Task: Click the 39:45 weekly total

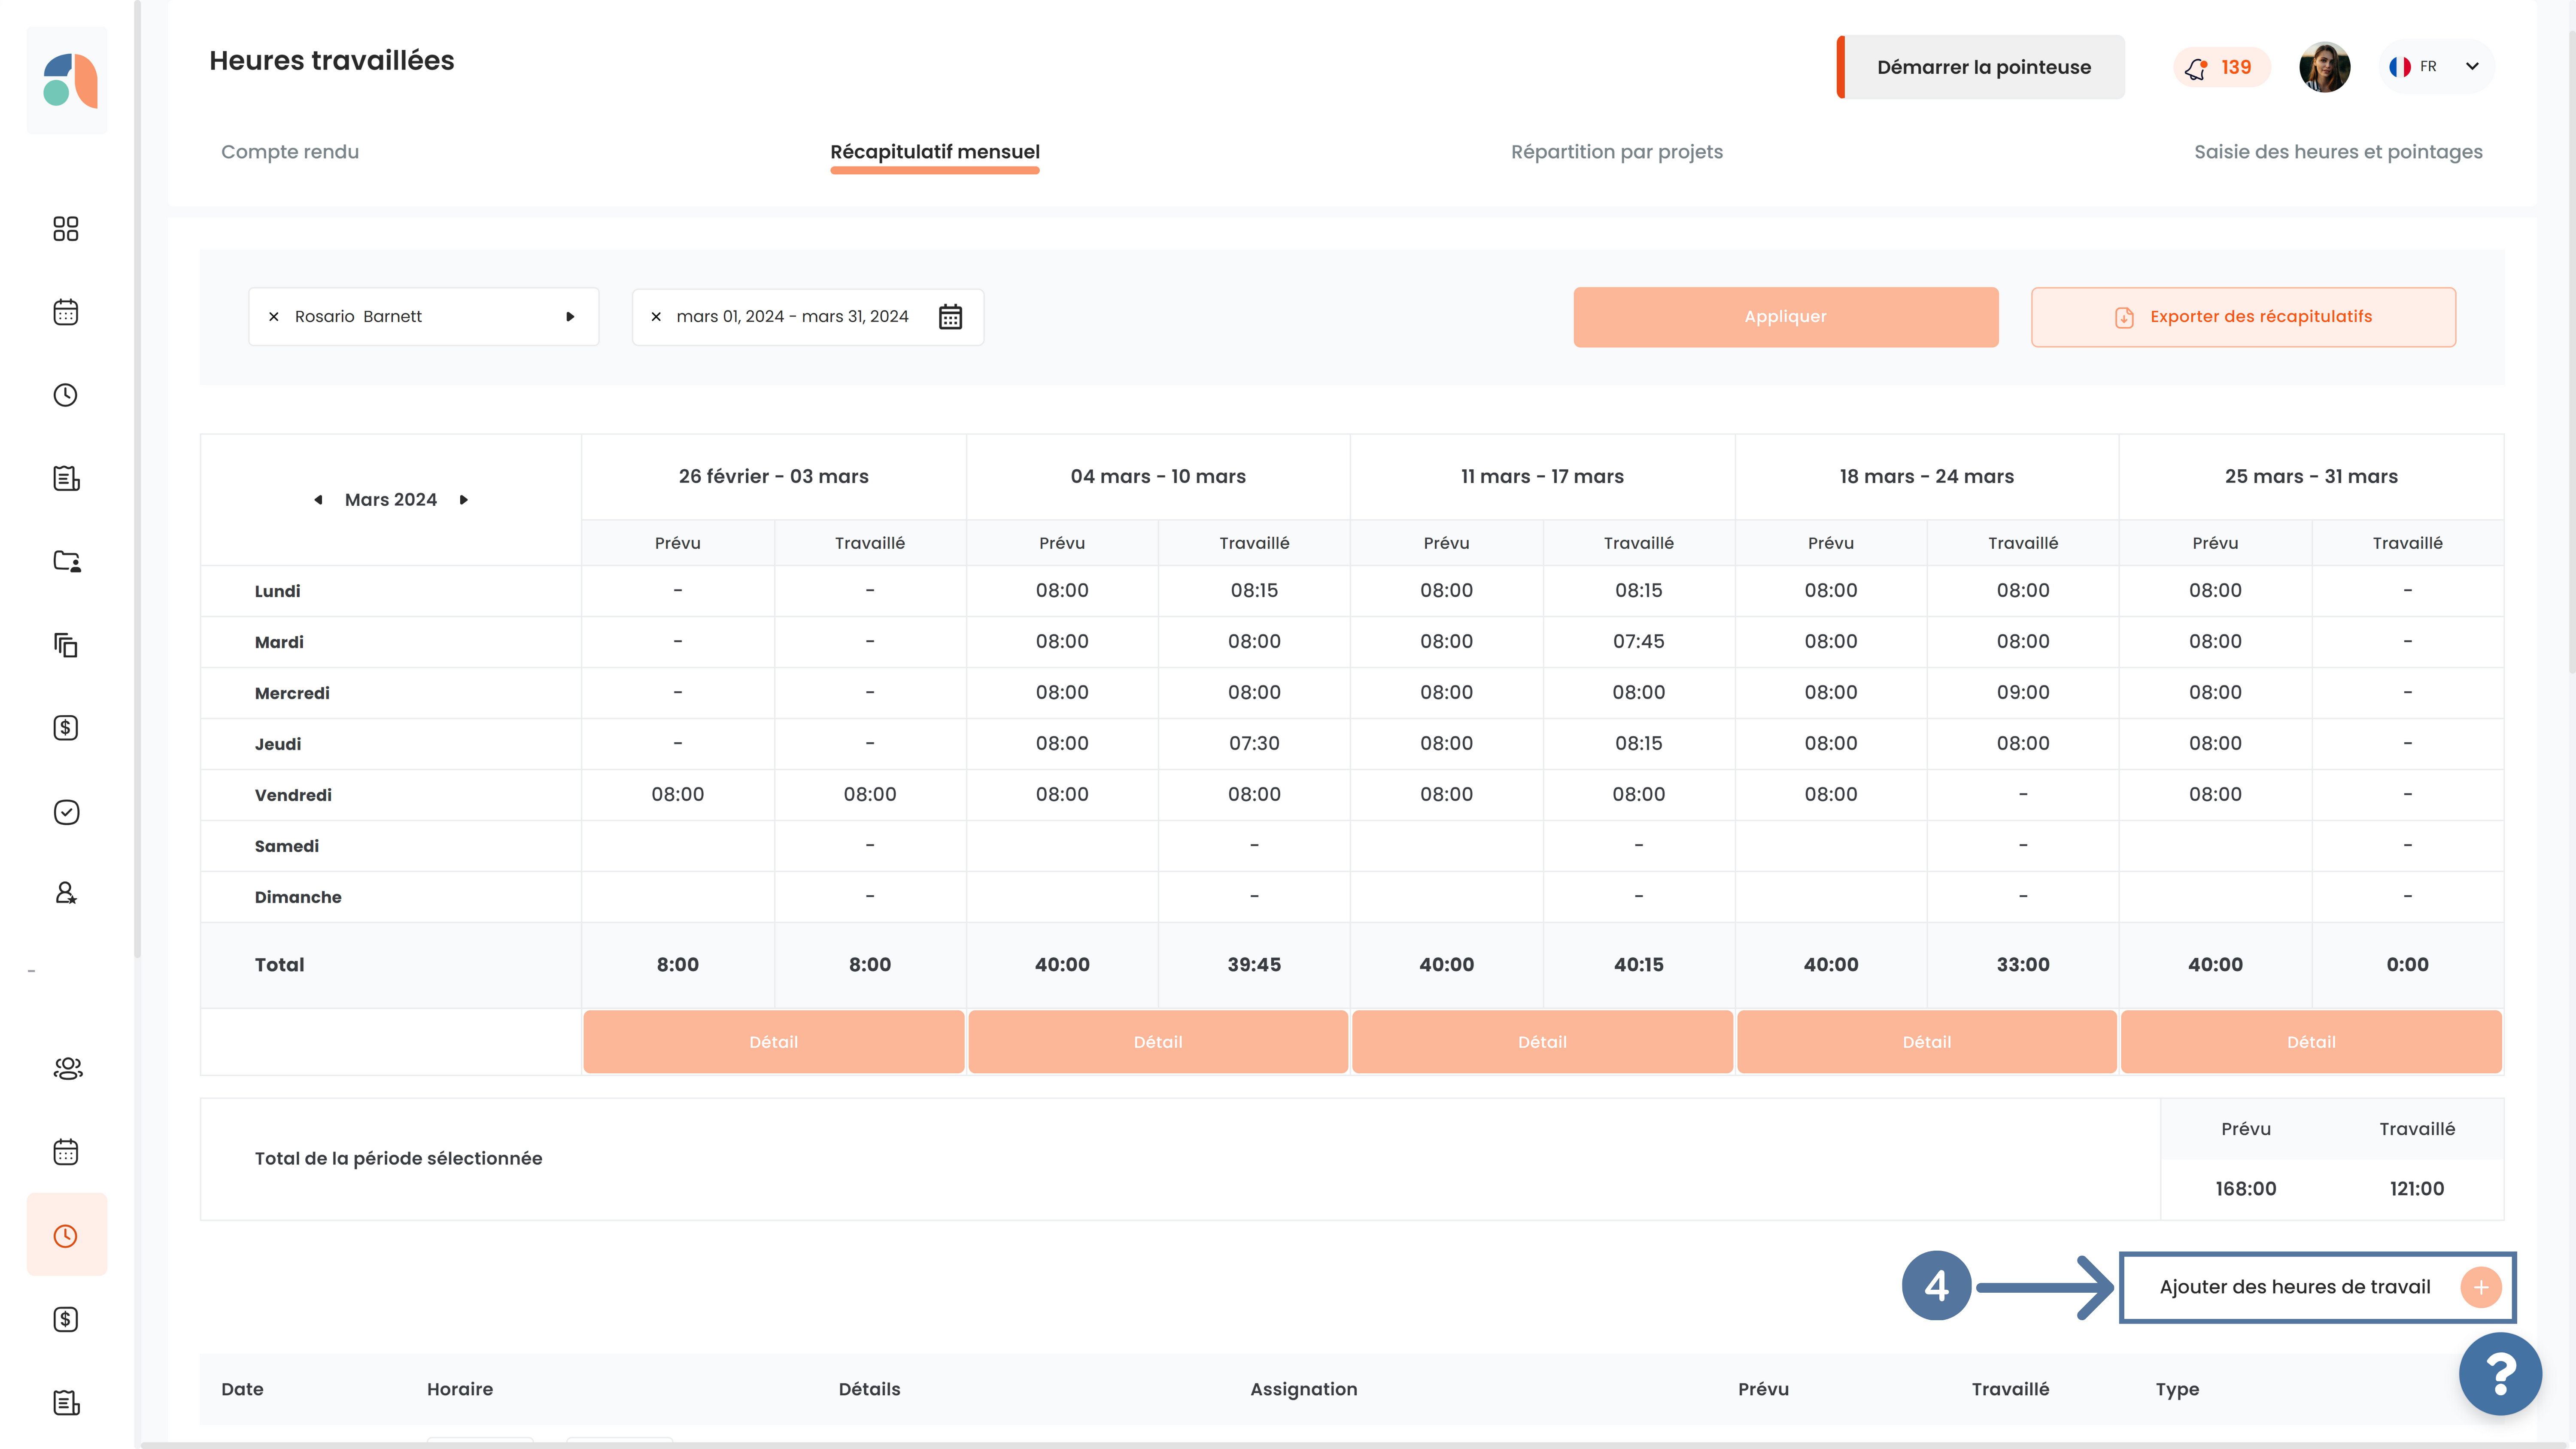Action: point(1254,965)
